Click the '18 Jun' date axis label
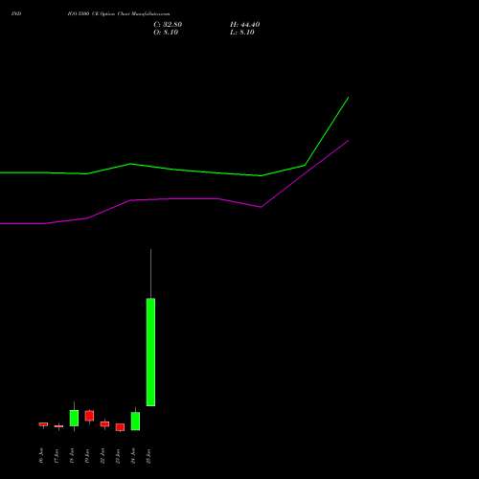Viewport: 479px width, 479px height. pos(72,456)
